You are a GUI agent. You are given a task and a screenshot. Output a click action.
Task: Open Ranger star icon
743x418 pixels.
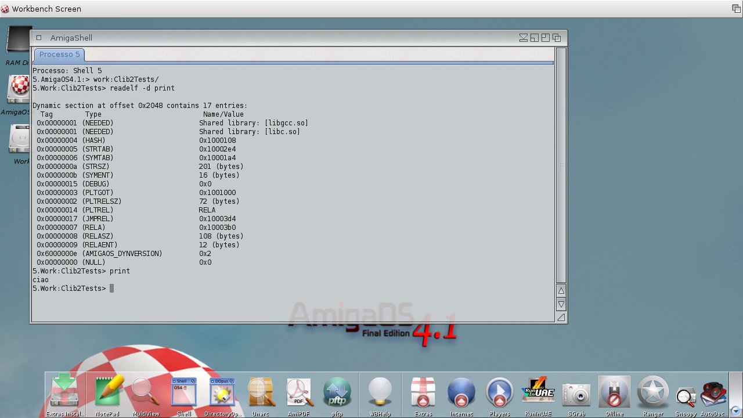(653, 395)
